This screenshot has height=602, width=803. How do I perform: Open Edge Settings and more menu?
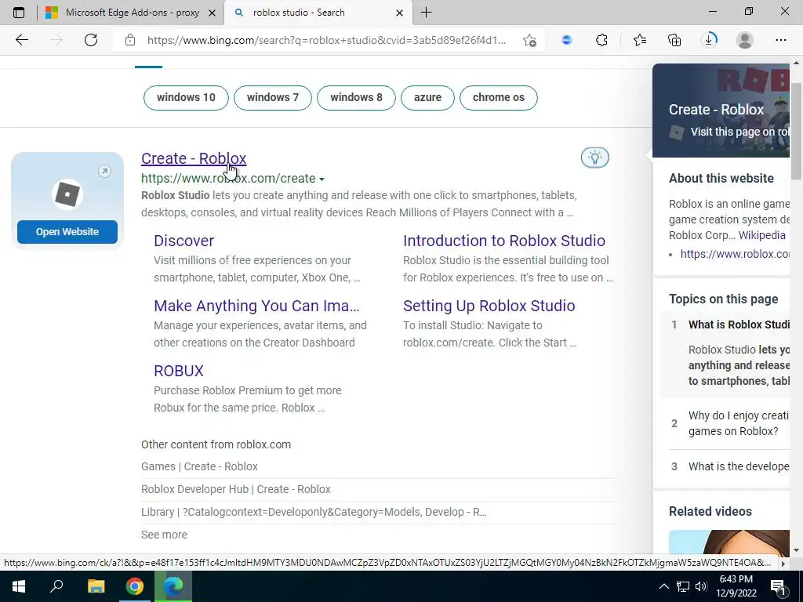[780, 40]
